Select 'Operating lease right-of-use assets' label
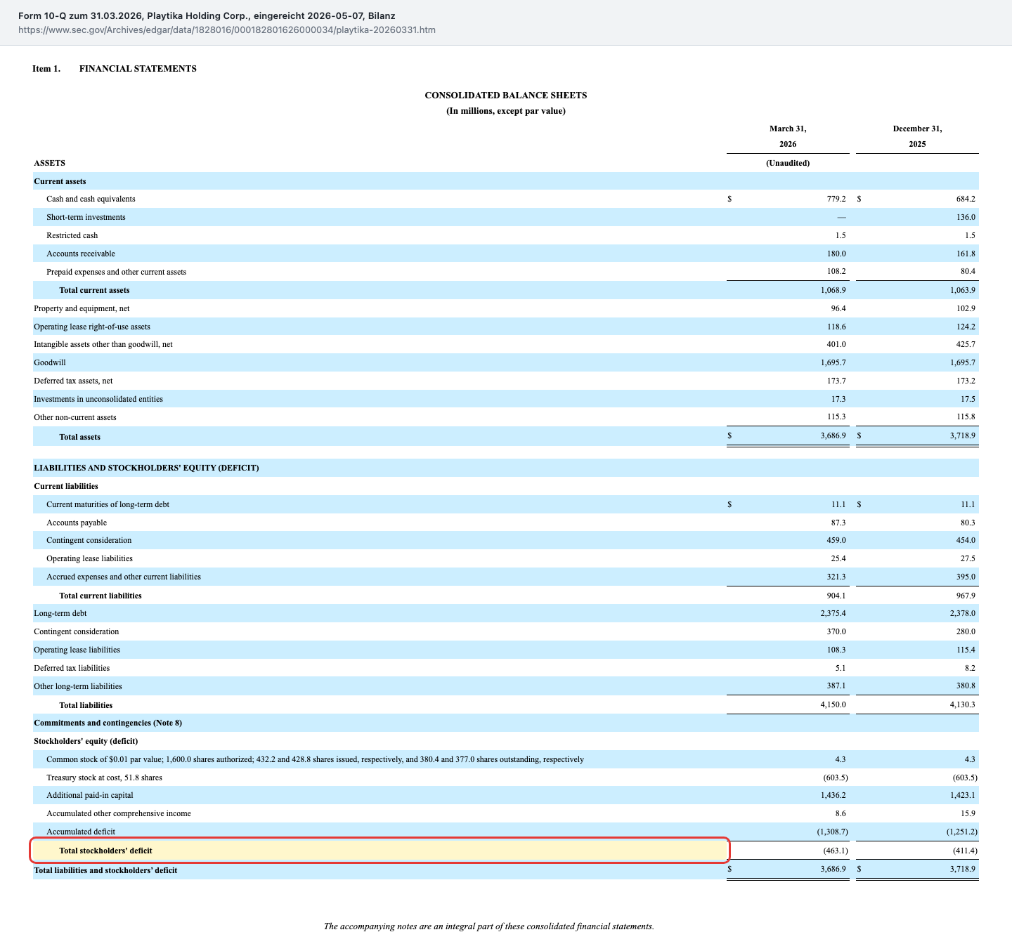Image resolution: width=1012 pixels, height=951 pixels. (x=92, y=327)
